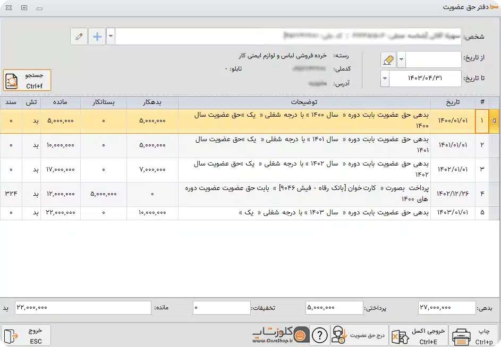Screen dimensions: 501x347
Task: Click creditor amount ۵,۰۰۰,۰۰۰ in row 4
Action: [x=104, y=194]
